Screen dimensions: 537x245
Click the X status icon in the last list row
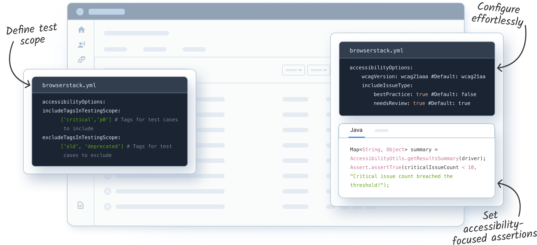click(107, 207)
